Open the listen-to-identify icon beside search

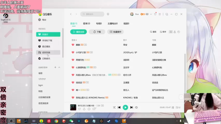[x=108, y=14]
